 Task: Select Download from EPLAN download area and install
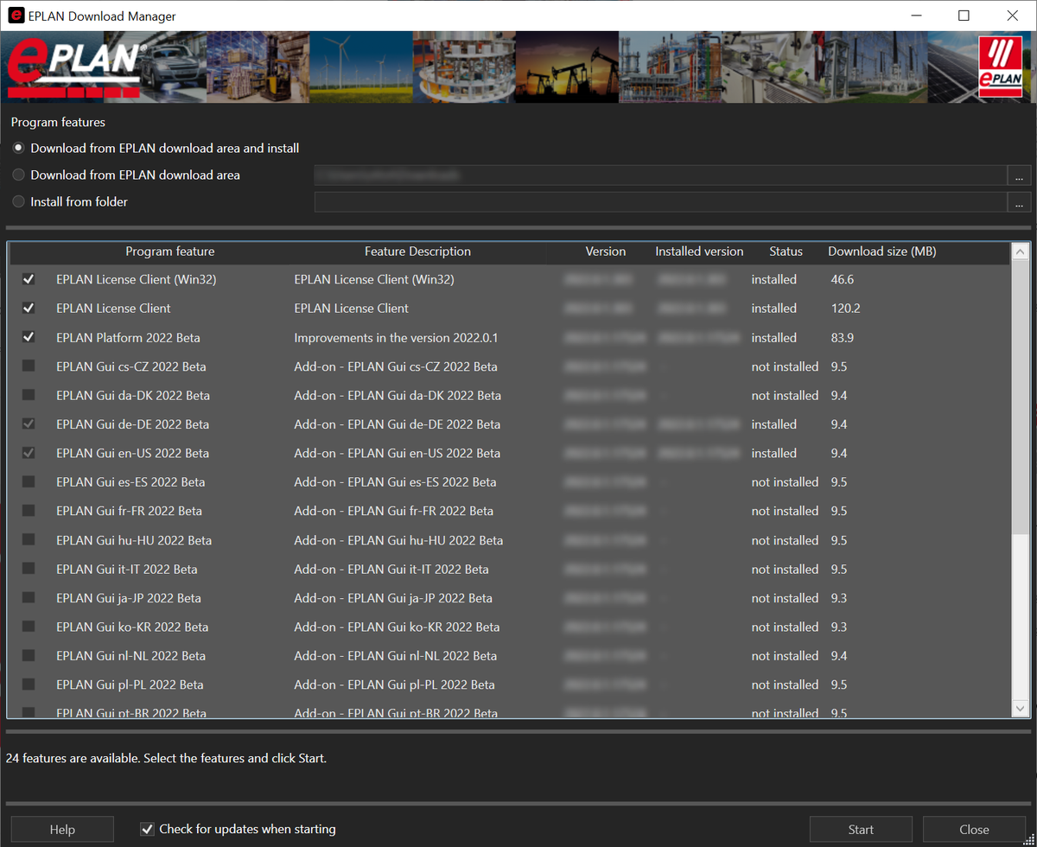coord(19,149)
